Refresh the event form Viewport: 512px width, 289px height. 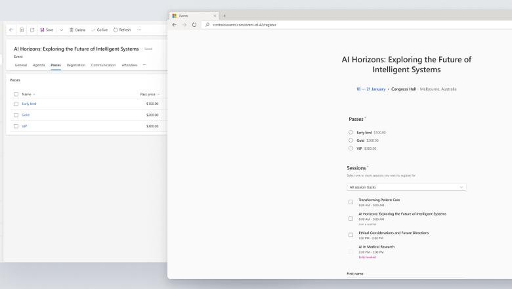[x=122, y=30]
